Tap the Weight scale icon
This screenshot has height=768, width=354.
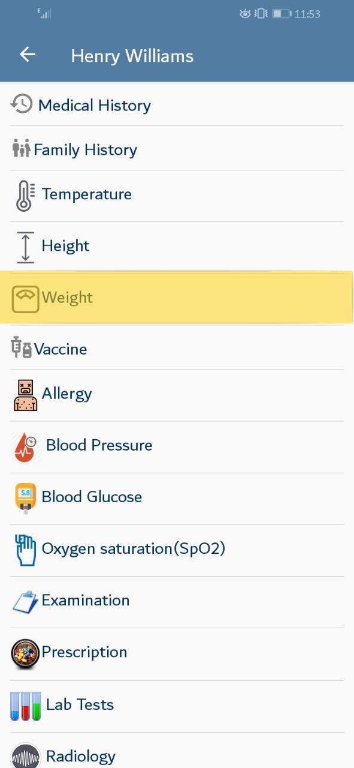(x=25, y=299)
